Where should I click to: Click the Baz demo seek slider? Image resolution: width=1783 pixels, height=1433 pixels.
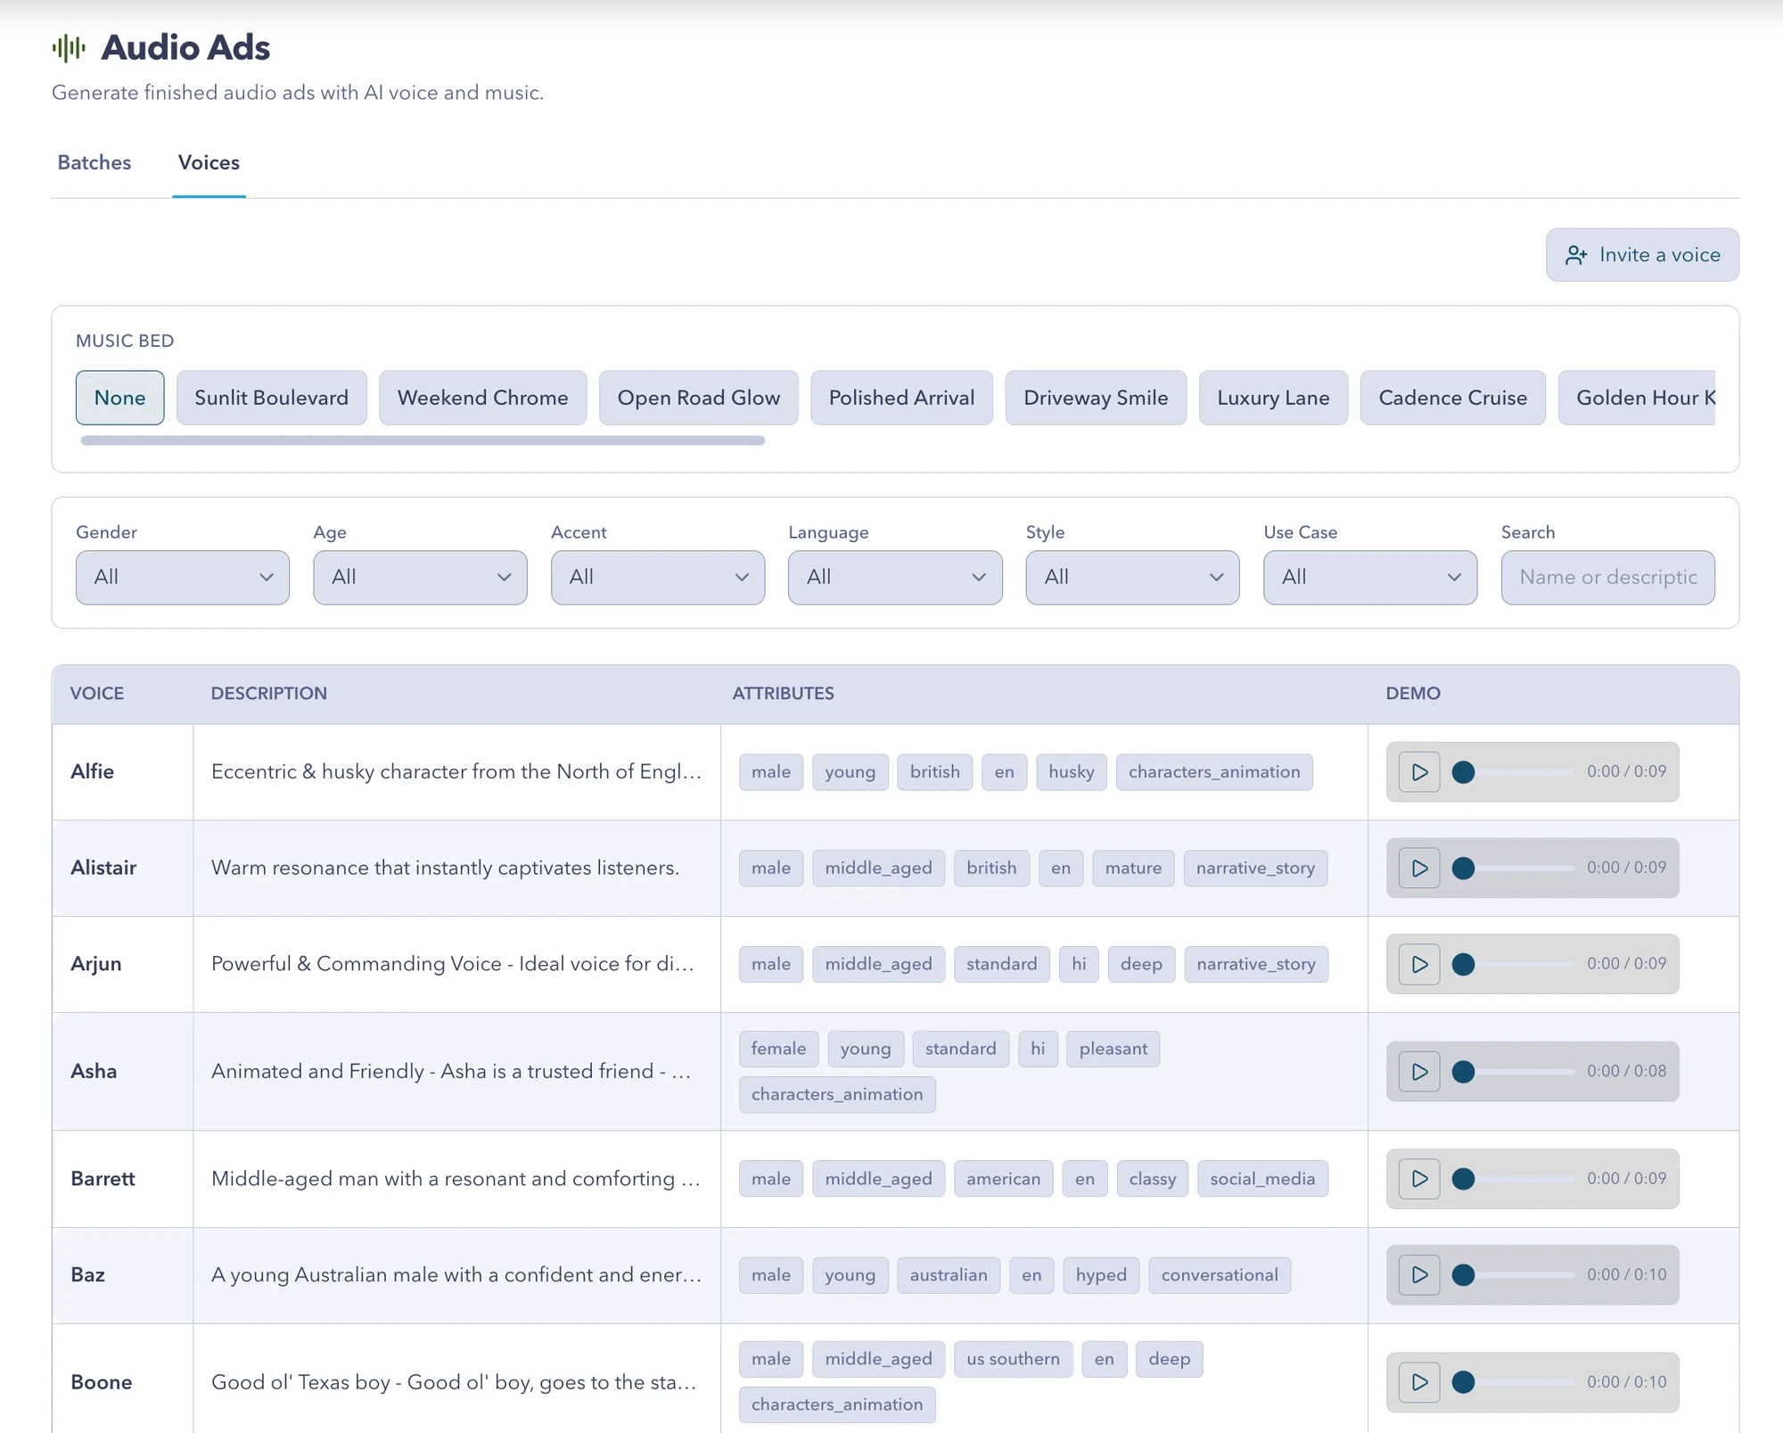click(1513, 1275)
